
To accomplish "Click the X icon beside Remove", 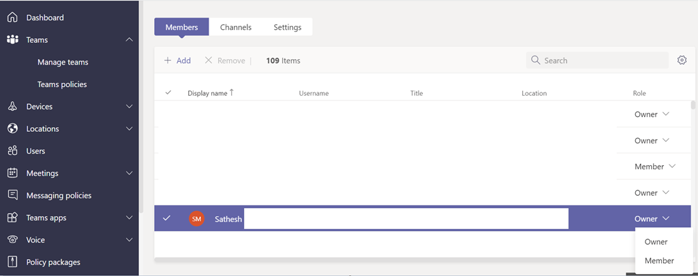I will pyautogui.click(x=208, y=61).
